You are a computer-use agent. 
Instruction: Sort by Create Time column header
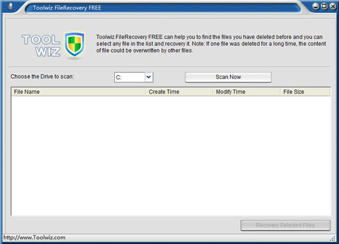[179, 92]
